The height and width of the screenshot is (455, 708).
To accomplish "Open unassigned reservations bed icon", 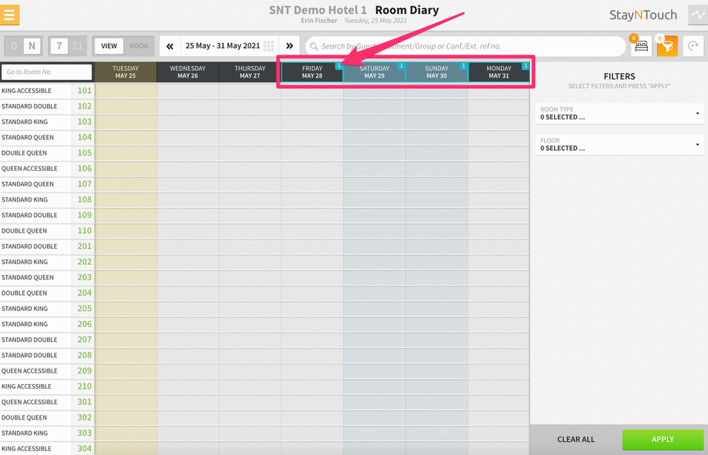I will point(642,46).
